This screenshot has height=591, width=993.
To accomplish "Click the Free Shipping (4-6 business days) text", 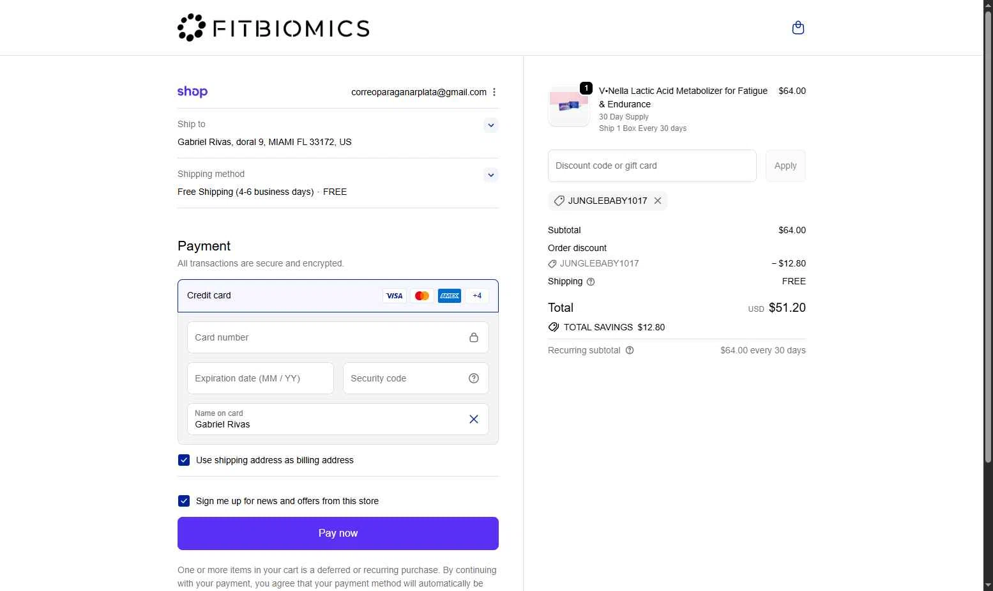I will [245, 192].
